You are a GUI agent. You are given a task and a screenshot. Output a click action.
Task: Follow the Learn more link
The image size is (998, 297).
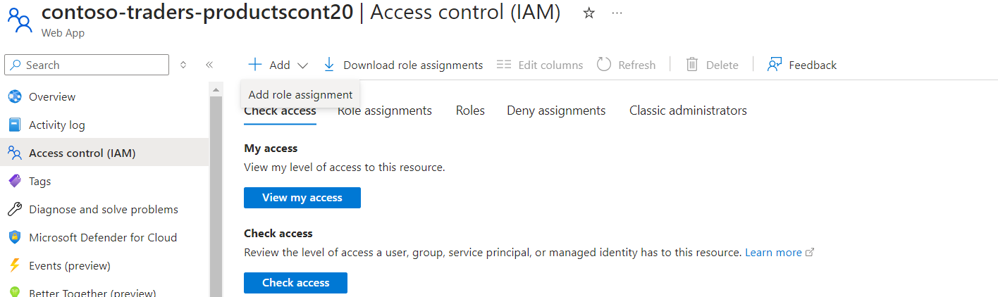pyautogui.click(x=773, y=253)
